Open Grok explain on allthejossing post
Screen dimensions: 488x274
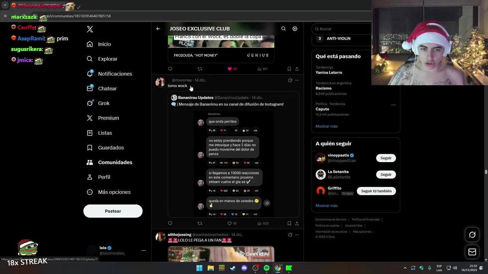pos(290,235)
